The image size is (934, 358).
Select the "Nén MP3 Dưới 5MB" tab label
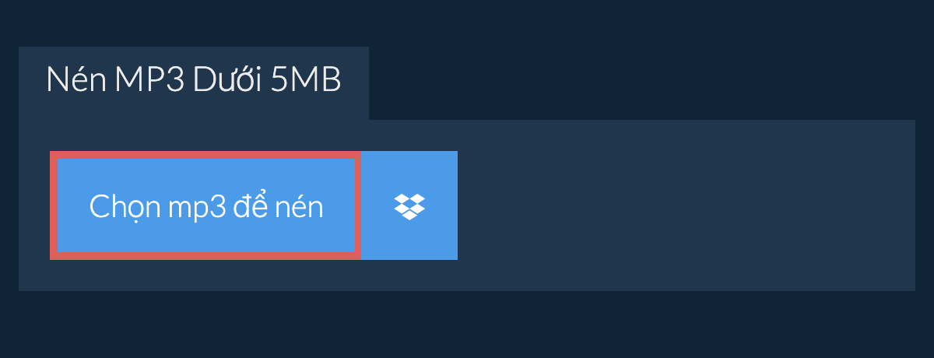(x=194, y=81)
